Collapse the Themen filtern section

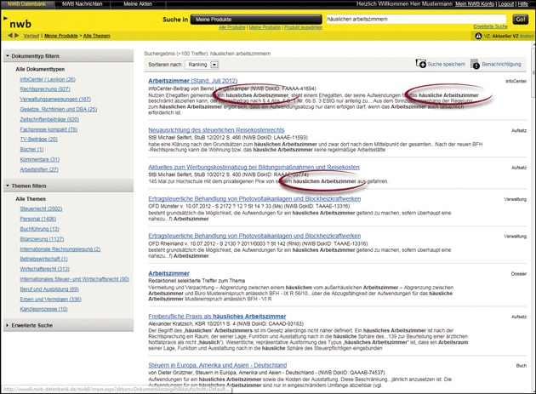coord(7,185)
